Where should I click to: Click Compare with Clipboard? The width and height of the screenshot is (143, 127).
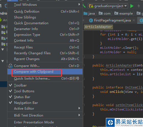[x=45, y=72]
